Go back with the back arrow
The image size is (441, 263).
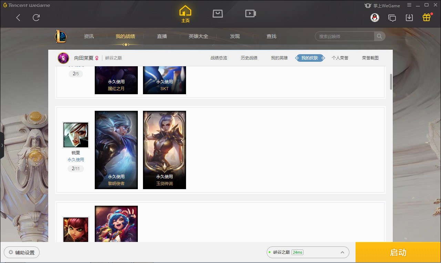coord(18,18)
